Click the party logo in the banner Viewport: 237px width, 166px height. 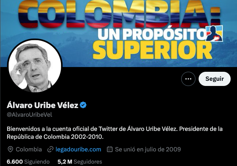point(214,33)
